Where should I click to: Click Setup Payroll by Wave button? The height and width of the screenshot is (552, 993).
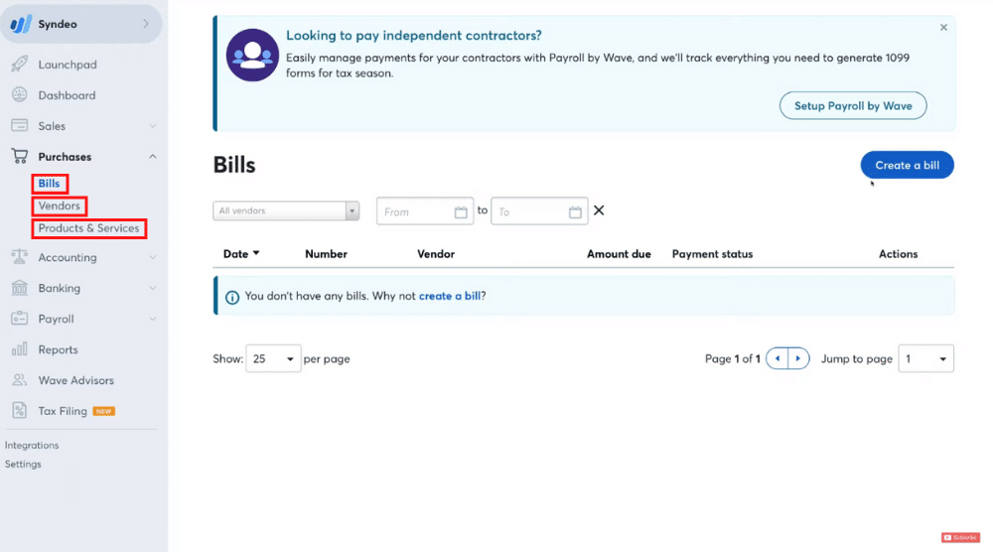tap(853, 105)
